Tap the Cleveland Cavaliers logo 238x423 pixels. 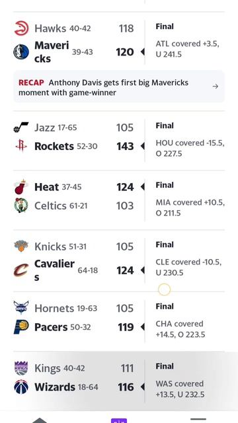(x=21, y=270)
